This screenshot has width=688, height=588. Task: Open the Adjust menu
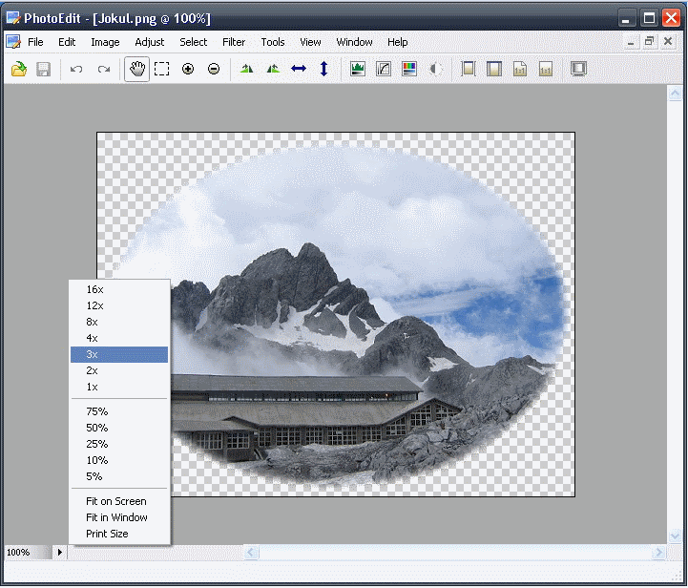(149, 42)
